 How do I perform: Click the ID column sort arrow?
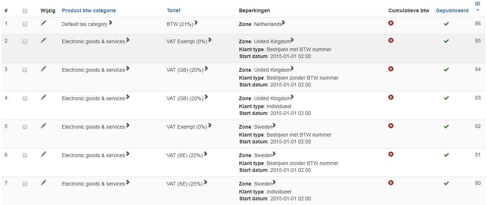point(478,10)
